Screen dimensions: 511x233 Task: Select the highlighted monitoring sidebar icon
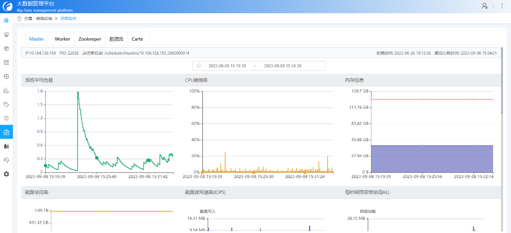pyautogui.click(x=6, y=132)
